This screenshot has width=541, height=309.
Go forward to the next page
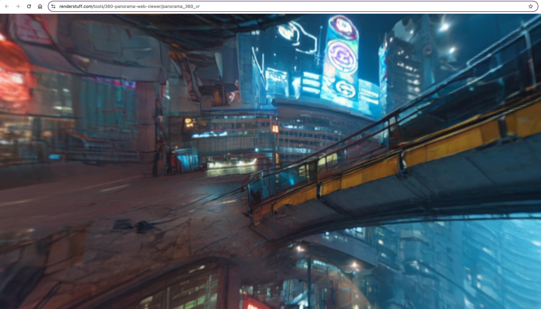click(x=18, y=6)
